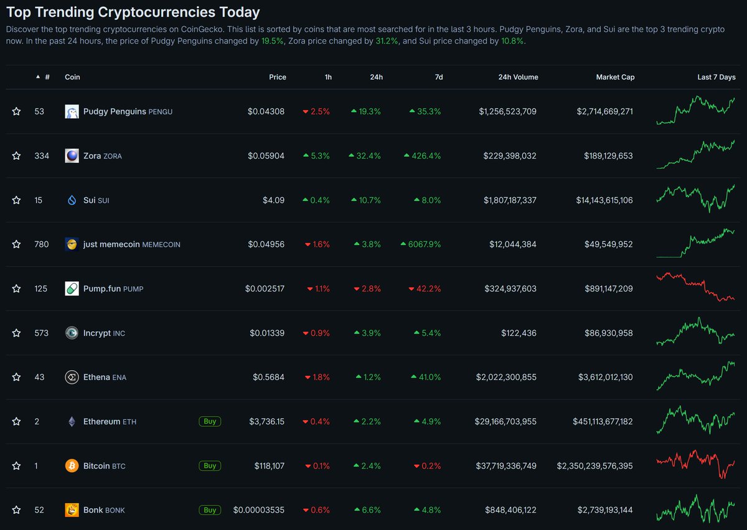Click the Pump.fun pill logo
This screenshot has height=530, width=747.
[x=72, y=289]
